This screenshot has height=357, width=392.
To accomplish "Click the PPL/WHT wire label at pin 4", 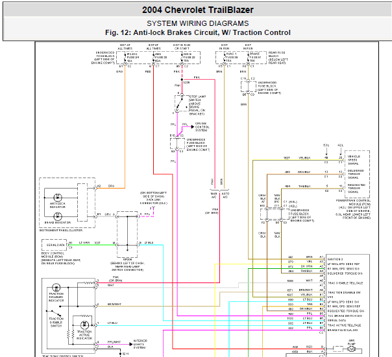I will point(114,342).
